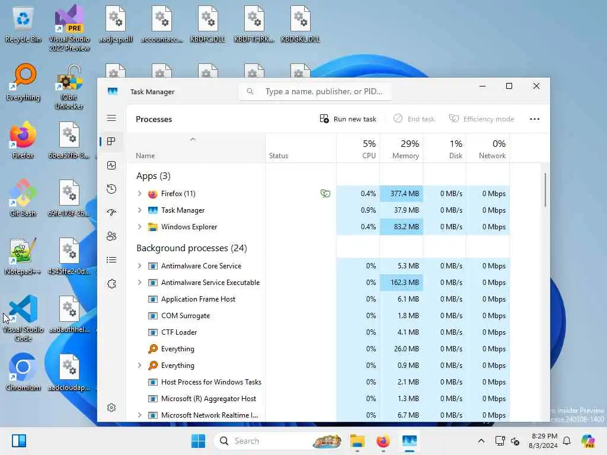Open Chromium desktop shortcut
Viewport: 607px width, 455px height.
pyautogui.click(x=23, y=373)
